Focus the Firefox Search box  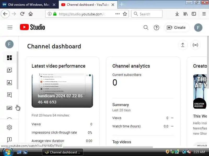(147, 14)
